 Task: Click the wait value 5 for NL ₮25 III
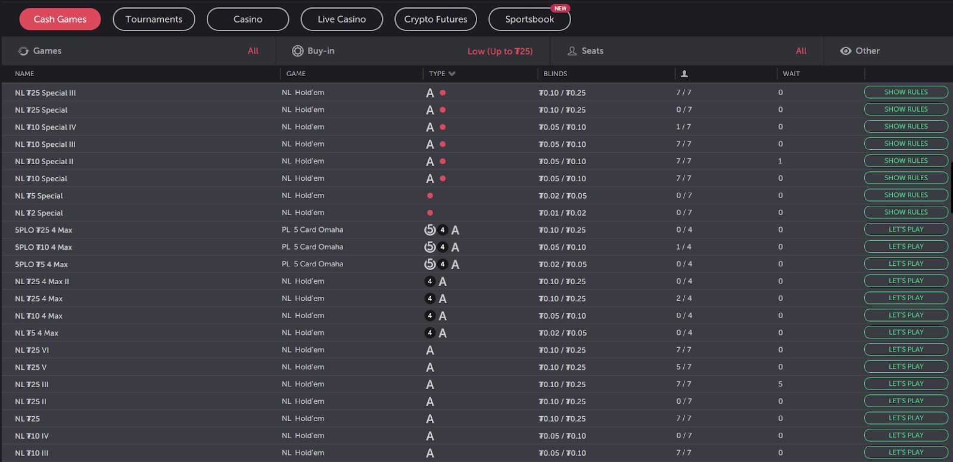click(x=780, y=384)
